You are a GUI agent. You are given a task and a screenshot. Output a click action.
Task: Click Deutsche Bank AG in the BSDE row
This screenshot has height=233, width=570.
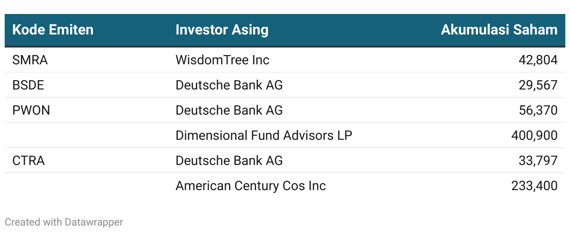(x=229, y=85)
